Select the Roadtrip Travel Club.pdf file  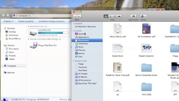(117, 69)
